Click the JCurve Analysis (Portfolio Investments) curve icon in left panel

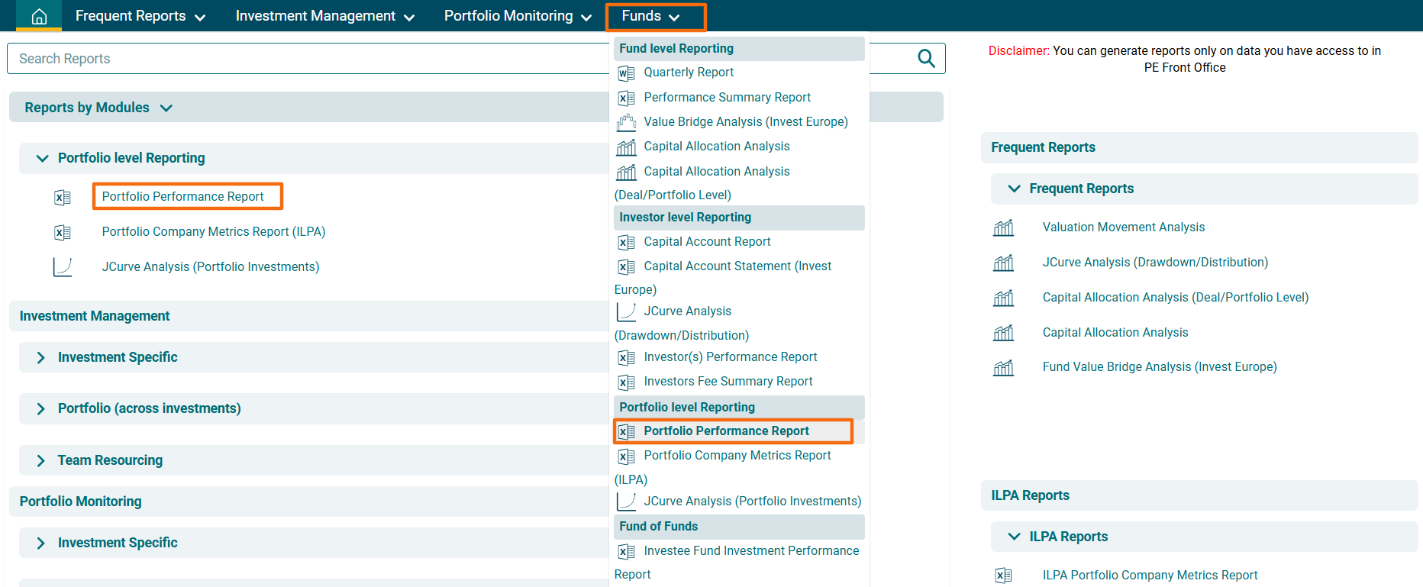point(63,267)
